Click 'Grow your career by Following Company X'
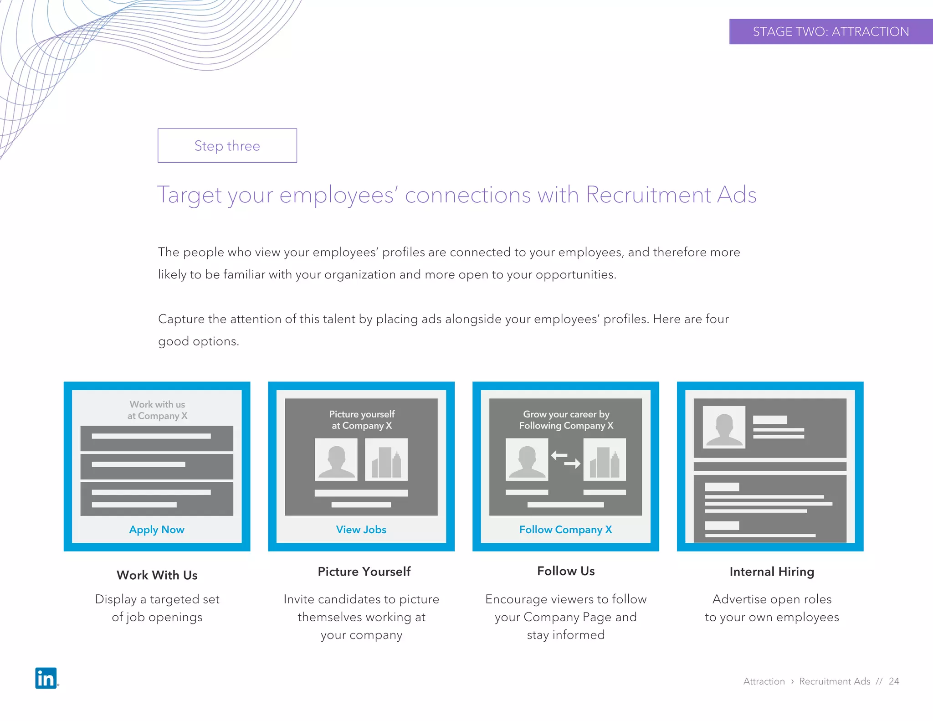 pos(566,420)
